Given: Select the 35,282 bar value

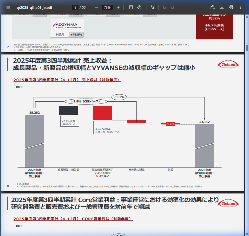Looking at the screenshot, I should click(x=35, y=113).
